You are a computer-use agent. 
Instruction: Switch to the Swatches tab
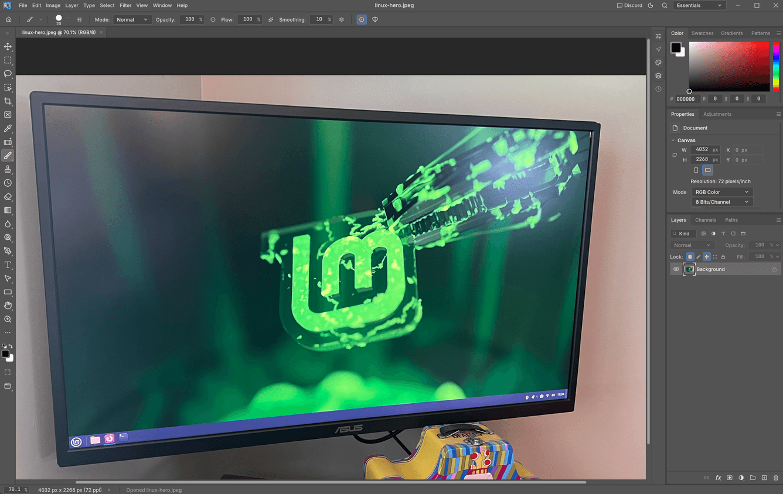pos(702,33)
